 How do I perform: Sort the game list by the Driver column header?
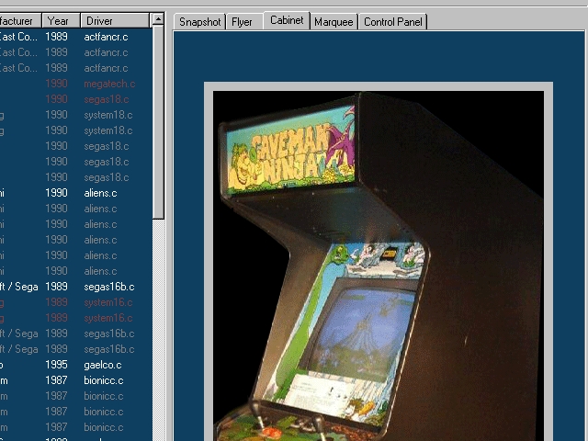pyautogui.click(x=115, y=20)
